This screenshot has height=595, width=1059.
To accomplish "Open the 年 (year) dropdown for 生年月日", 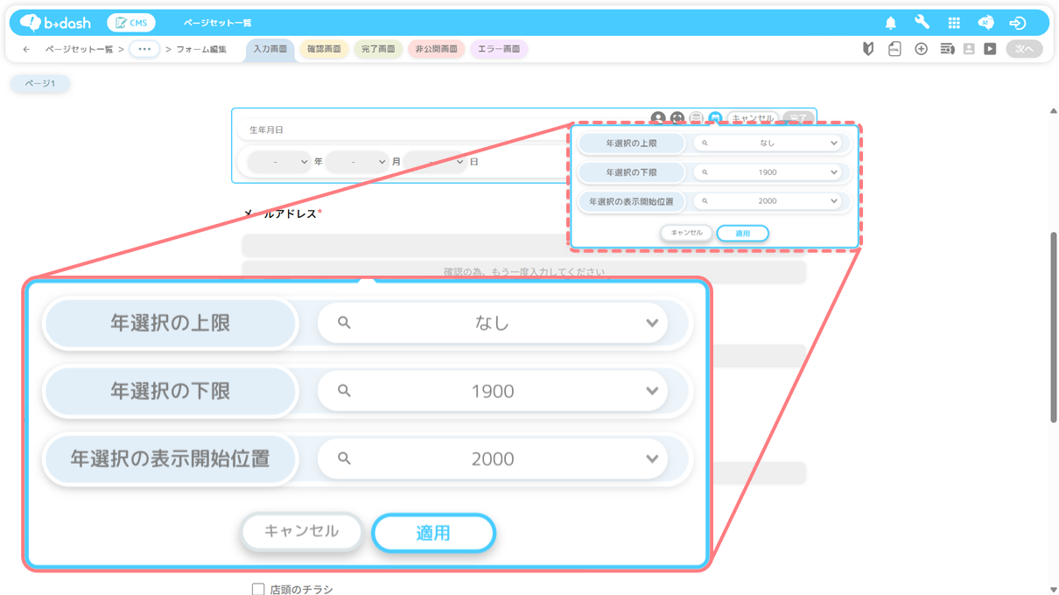I will tap(279, 162).
